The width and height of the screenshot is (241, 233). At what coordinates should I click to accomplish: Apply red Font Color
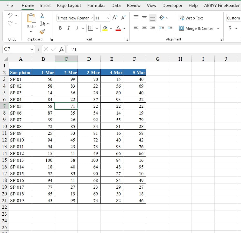pos(118,28)
